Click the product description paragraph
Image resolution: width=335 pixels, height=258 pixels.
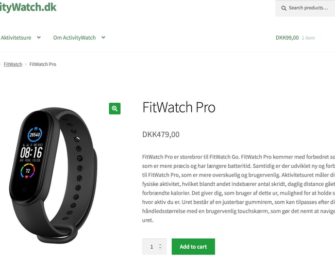(x=239, y=188)
